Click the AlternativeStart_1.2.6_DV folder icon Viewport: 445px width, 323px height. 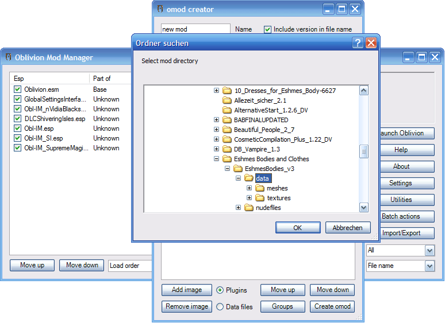(x=227, y=110)
